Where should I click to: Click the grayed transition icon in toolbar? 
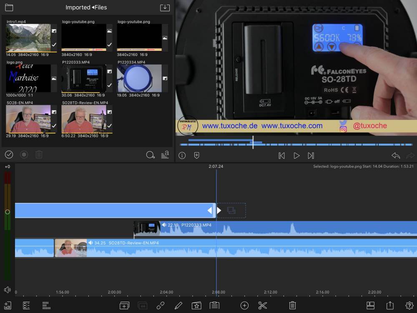click(x=142, y=305)
